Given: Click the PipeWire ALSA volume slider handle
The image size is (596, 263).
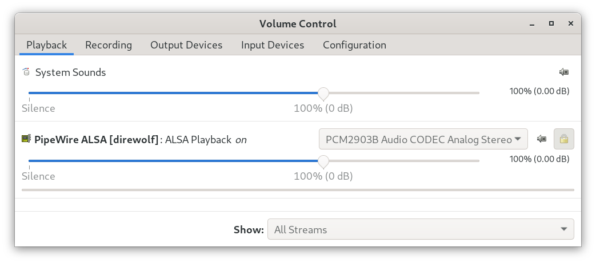Looking at the screenshot, I should [323, 161].
